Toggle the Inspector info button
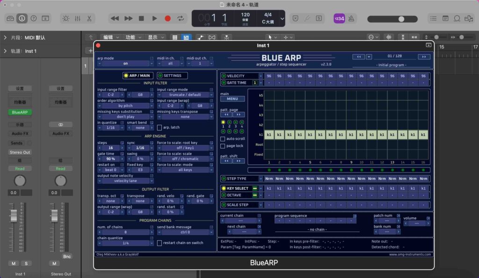Screen dimensions: 479x278 click(x=22, y=18)
